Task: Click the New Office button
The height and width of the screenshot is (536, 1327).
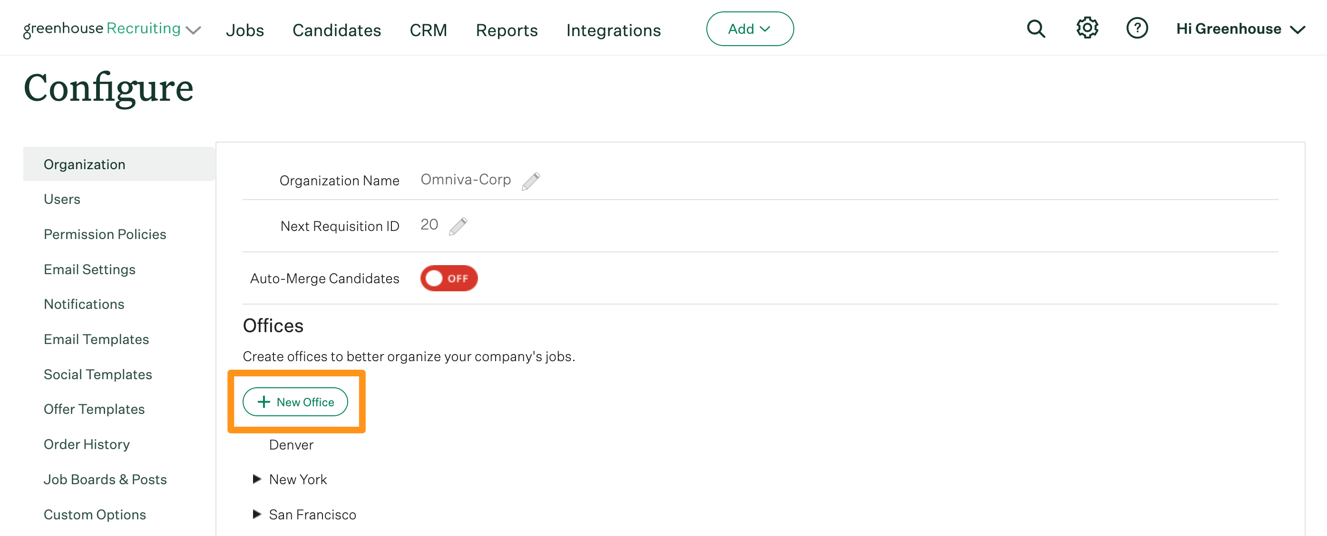Action: (x=296, y=402)
